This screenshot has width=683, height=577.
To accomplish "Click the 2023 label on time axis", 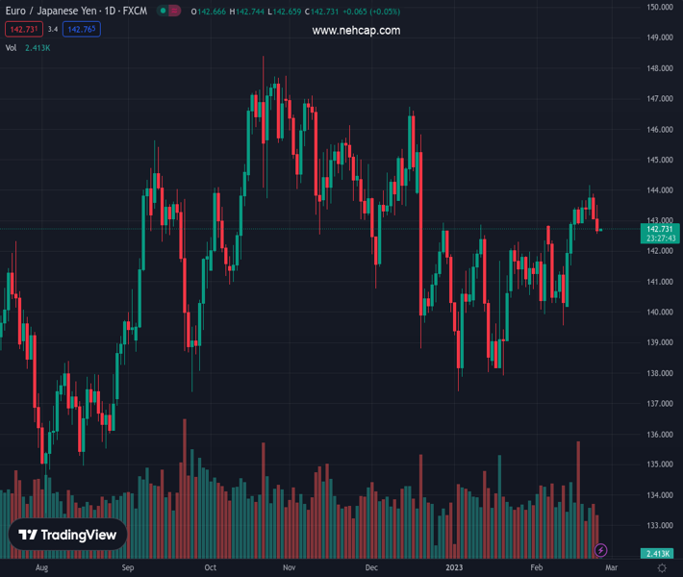I will coord(455,568).
